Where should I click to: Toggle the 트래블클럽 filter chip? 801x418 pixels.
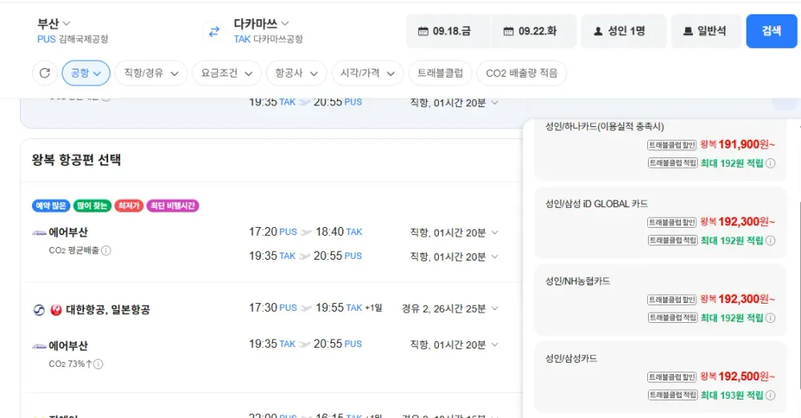(x=440, y=73)
